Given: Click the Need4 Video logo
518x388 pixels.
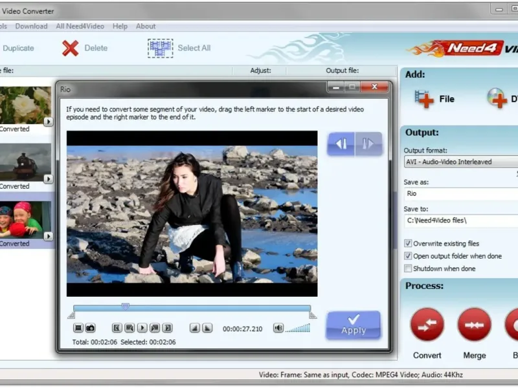Looking at the screenshot, I should click(462, 49).
